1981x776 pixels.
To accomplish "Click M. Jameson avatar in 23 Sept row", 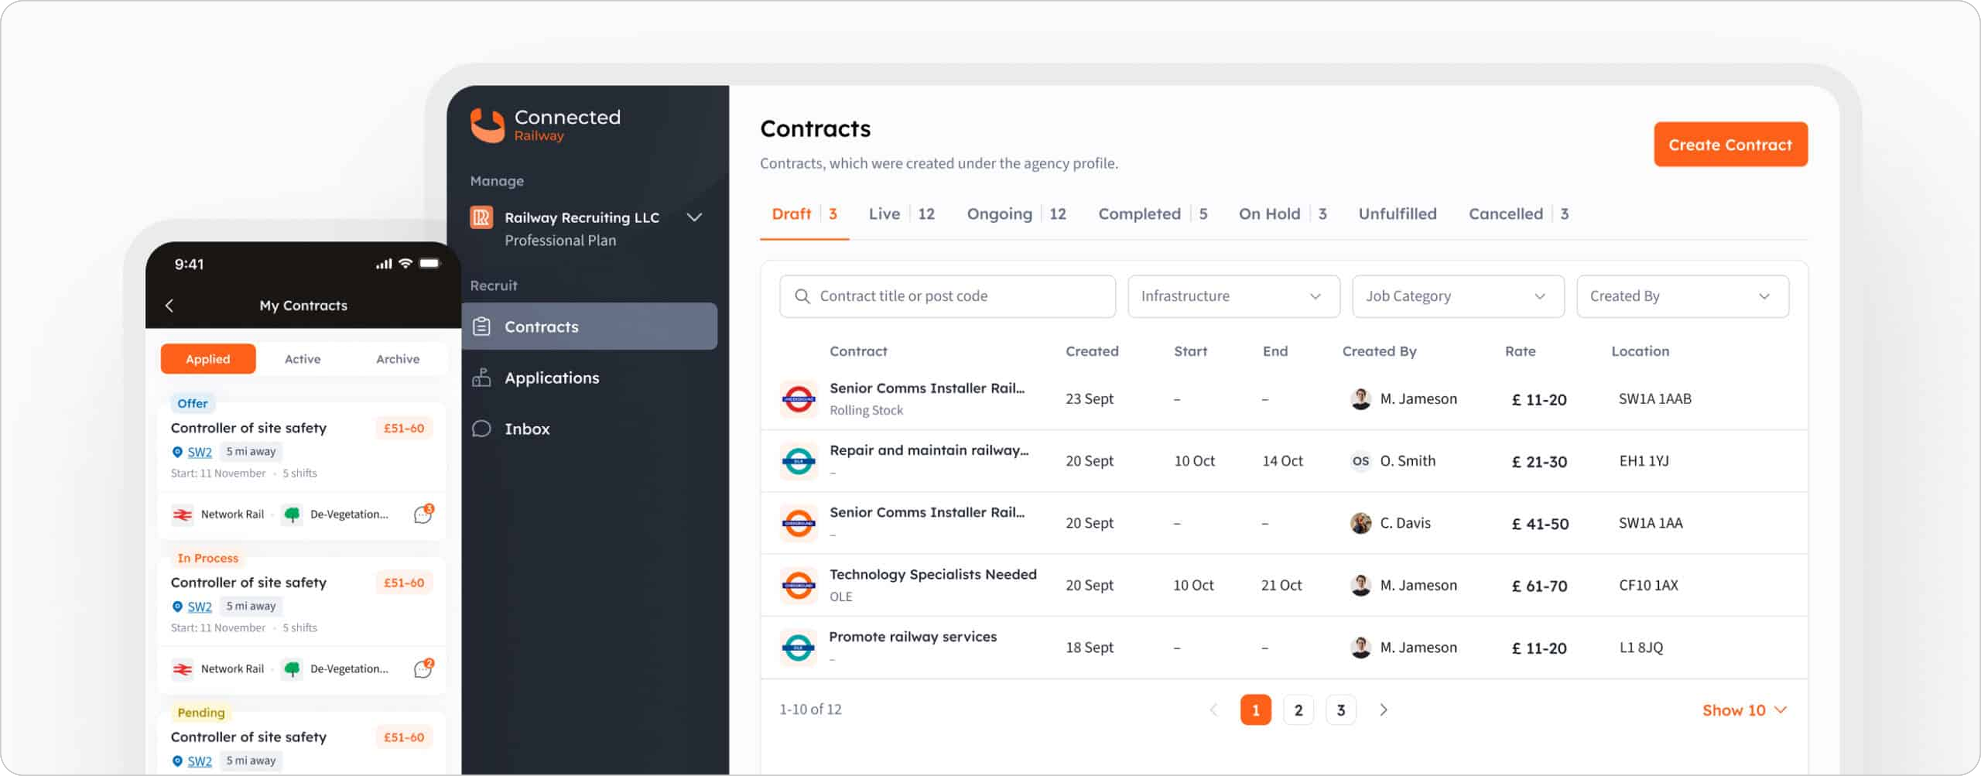I will 1360,399.
